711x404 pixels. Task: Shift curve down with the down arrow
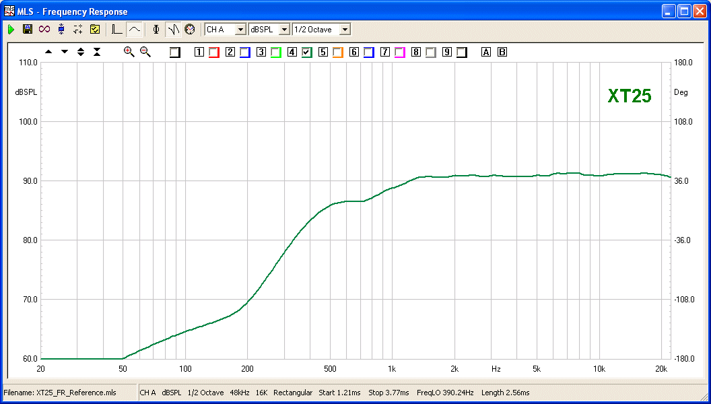[65, 52]
